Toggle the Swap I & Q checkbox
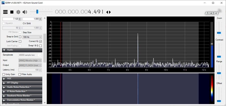Screen dimensions: 226x106 click(x=40, y=46)
